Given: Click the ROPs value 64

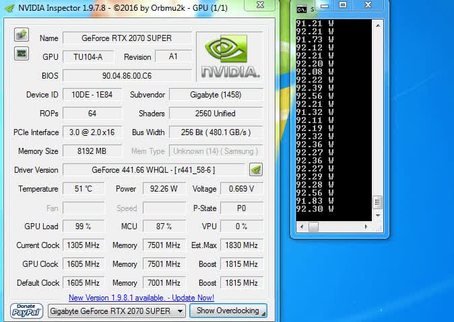Looking at the screenshot, I should pos(92,114).
